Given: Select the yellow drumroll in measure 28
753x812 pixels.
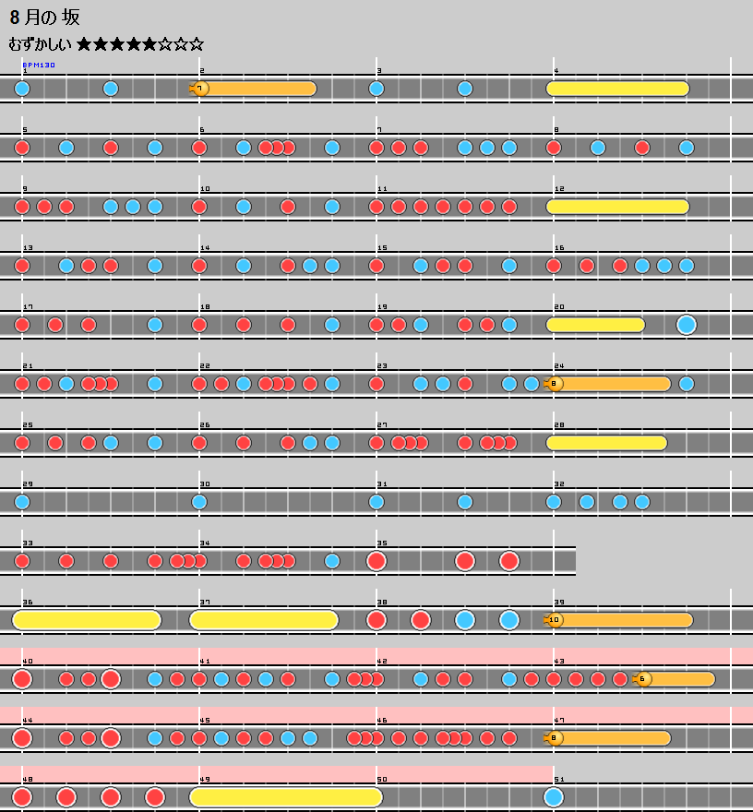Looking at the screenshot, I should pos(606,443).
